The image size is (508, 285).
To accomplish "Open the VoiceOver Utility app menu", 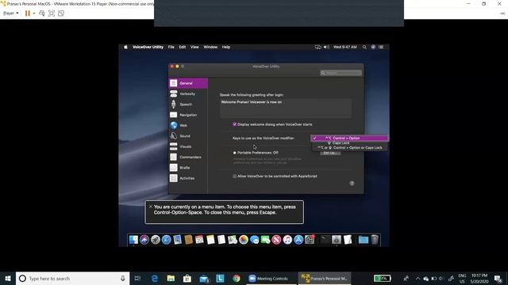I will click(148, 47).
